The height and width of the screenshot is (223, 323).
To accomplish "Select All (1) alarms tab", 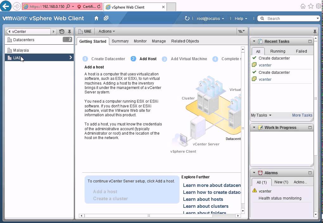I will pos(262,182).
